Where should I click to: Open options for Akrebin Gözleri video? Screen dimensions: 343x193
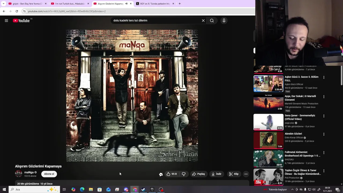point(324,134)
